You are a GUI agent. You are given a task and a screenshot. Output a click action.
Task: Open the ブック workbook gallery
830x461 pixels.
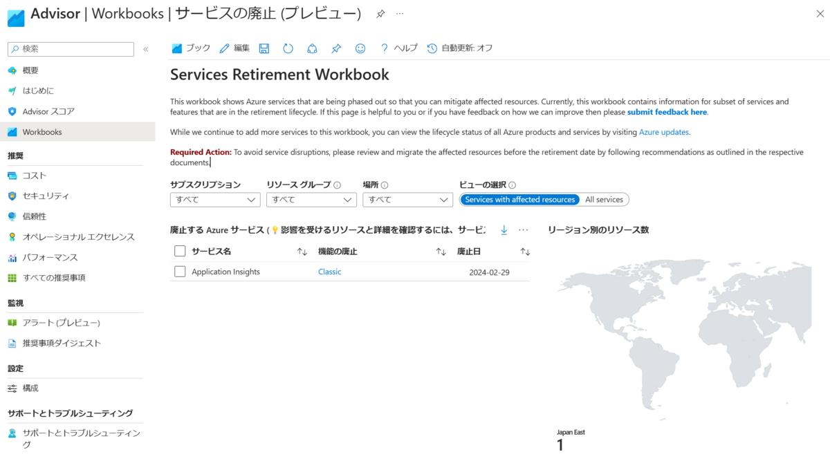coord(191,48)
